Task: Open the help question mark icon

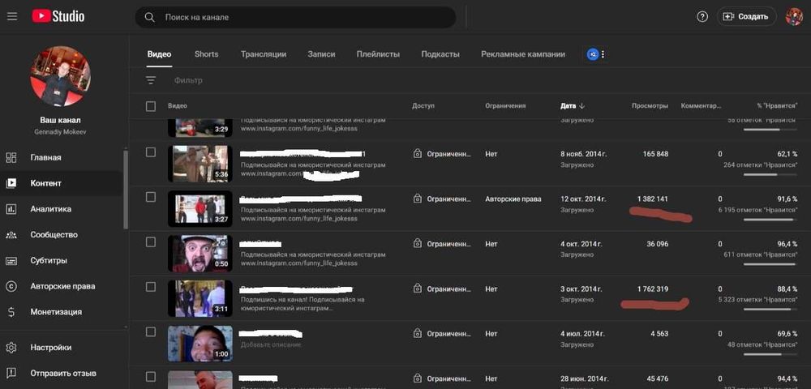Action: (702, 16)
